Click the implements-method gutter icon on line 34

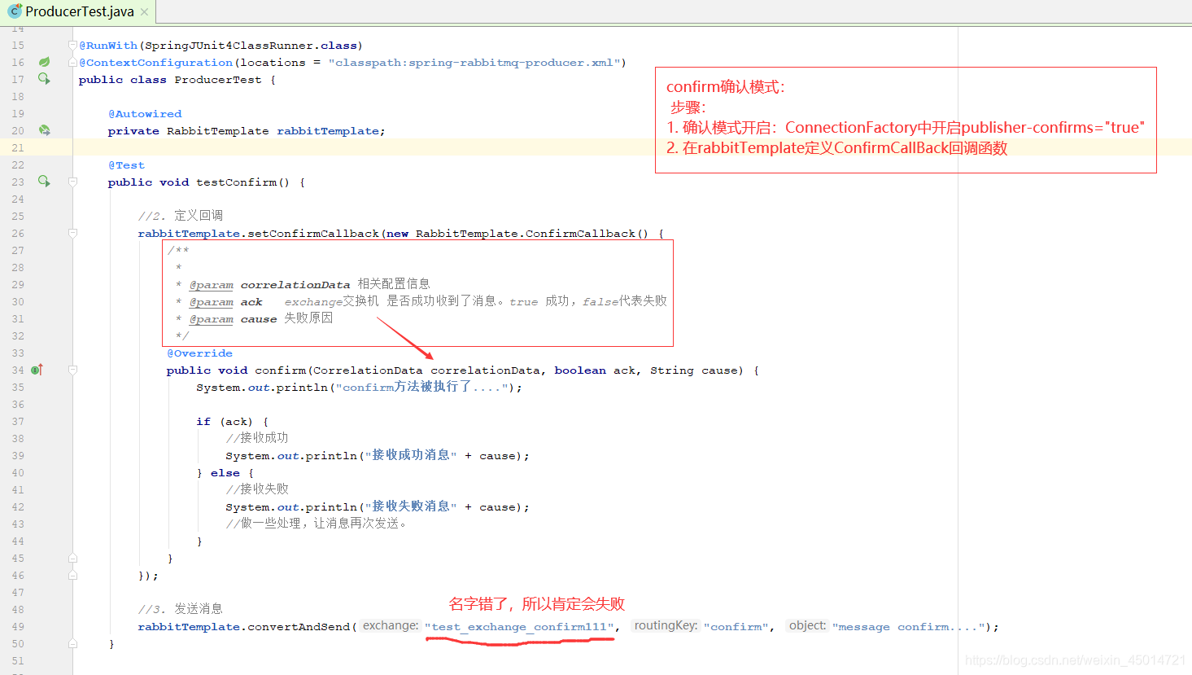pyautogui.click(x=37, y=370)
